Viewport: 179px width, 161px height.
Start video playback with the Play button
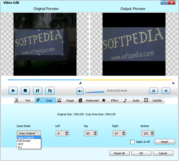click(x=13, y=91)
